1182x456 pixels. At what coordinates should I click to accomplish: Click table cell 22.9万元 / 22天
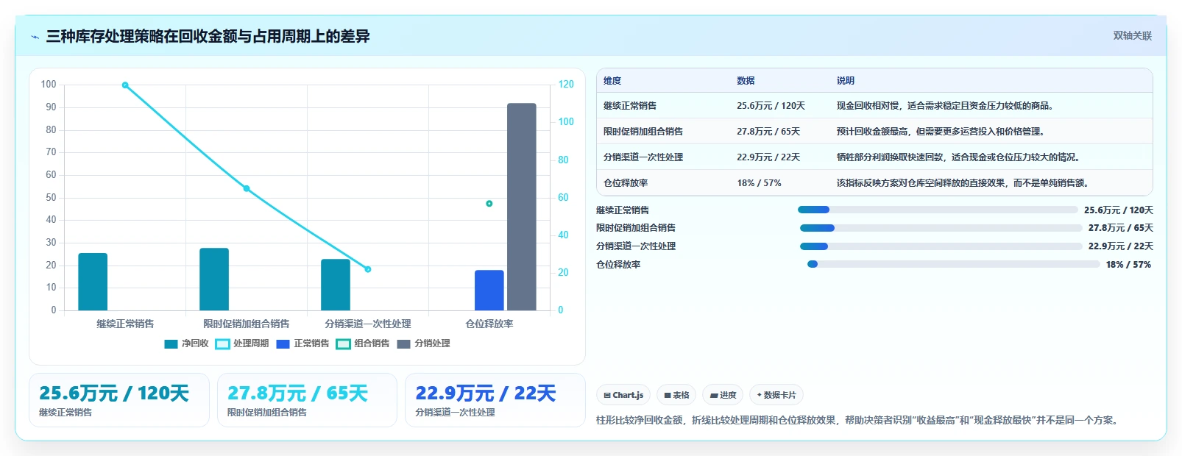(768, 157)
